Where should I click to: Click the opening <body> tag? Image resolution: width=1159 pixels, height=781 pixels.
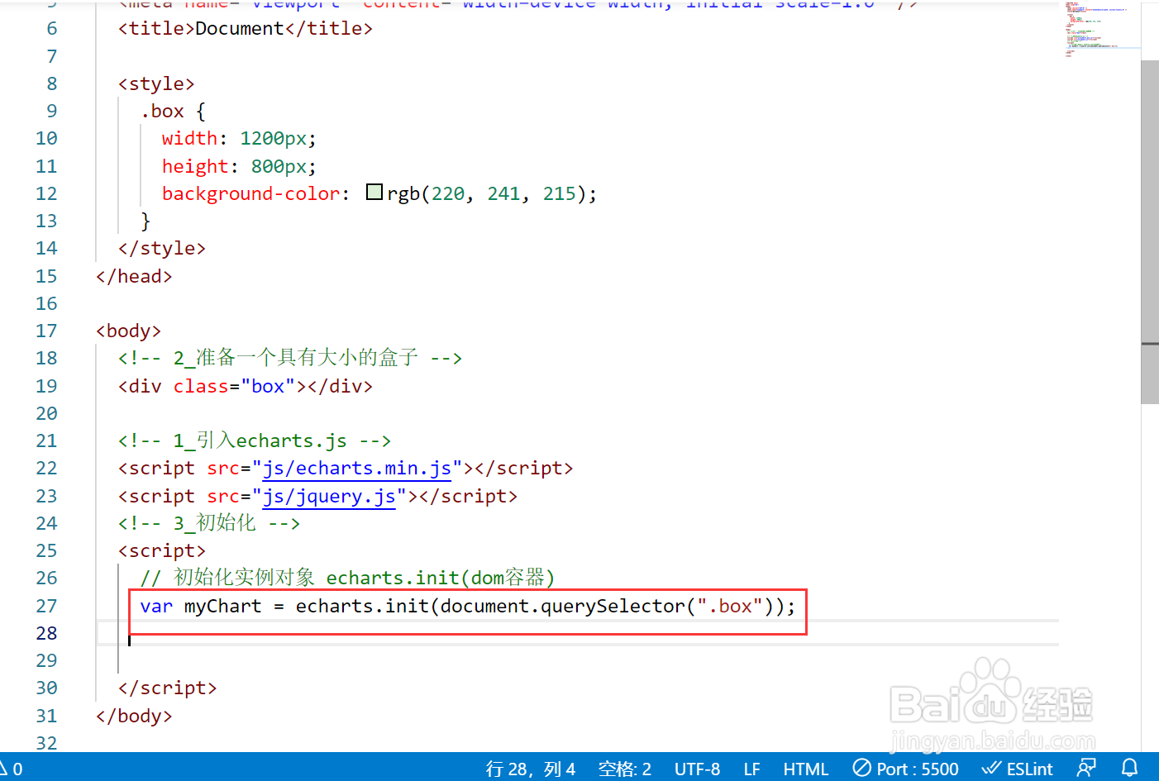click(128, 331)
